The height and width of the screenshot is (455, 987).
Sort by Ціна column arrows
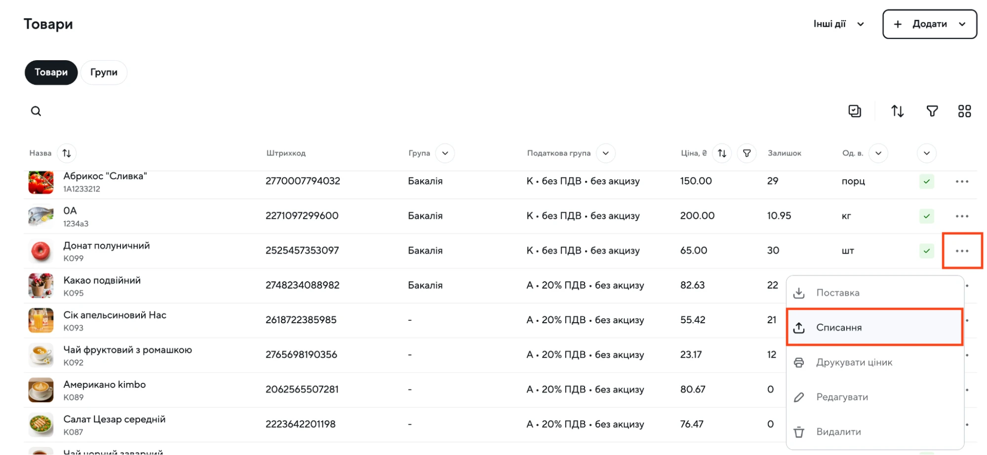tap(722, 153)
